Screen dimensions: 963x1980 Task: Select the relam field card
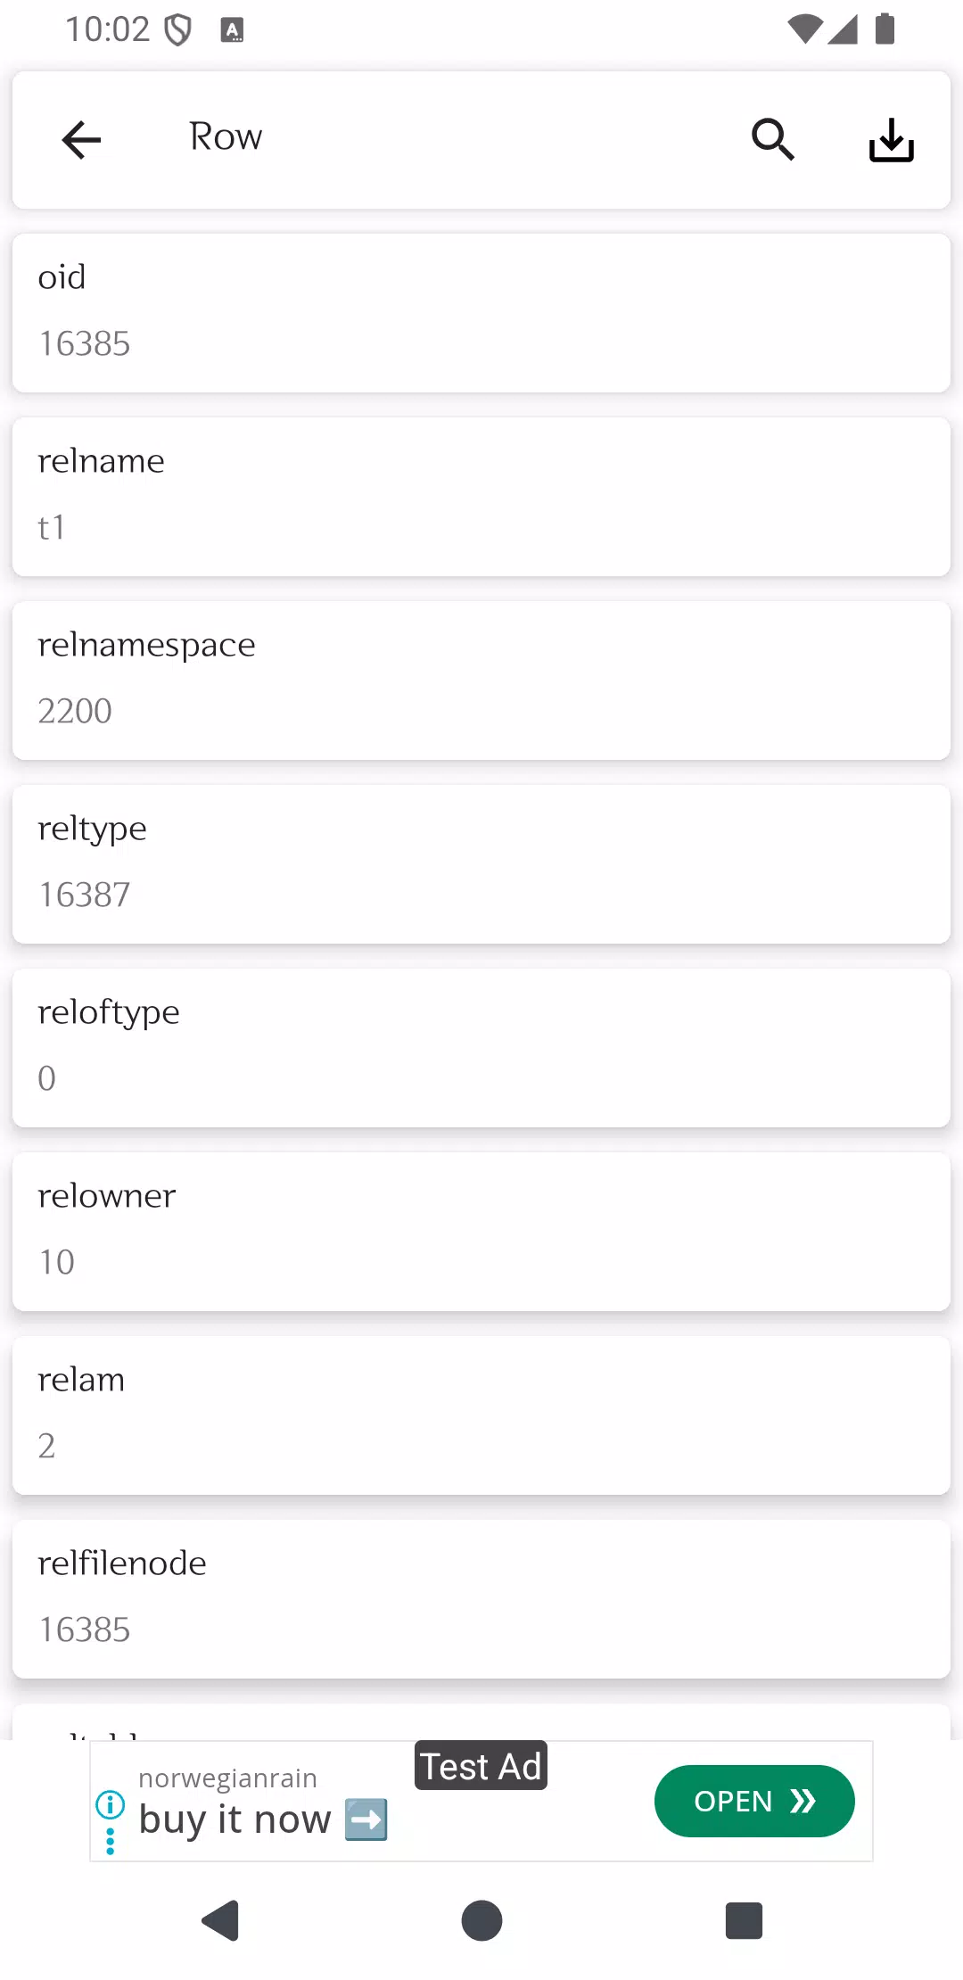(x=481, y=1415)
